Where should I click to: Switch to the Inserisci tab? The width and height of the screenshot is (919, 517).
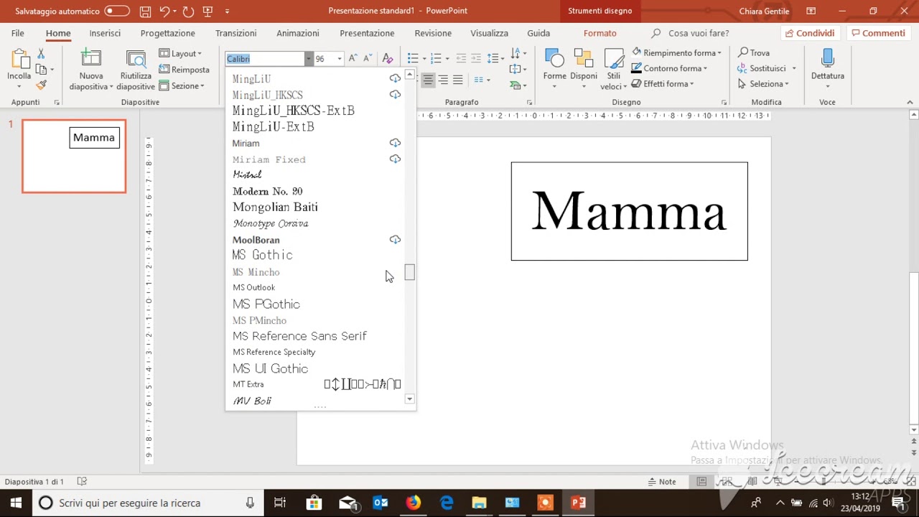[105, 33]
